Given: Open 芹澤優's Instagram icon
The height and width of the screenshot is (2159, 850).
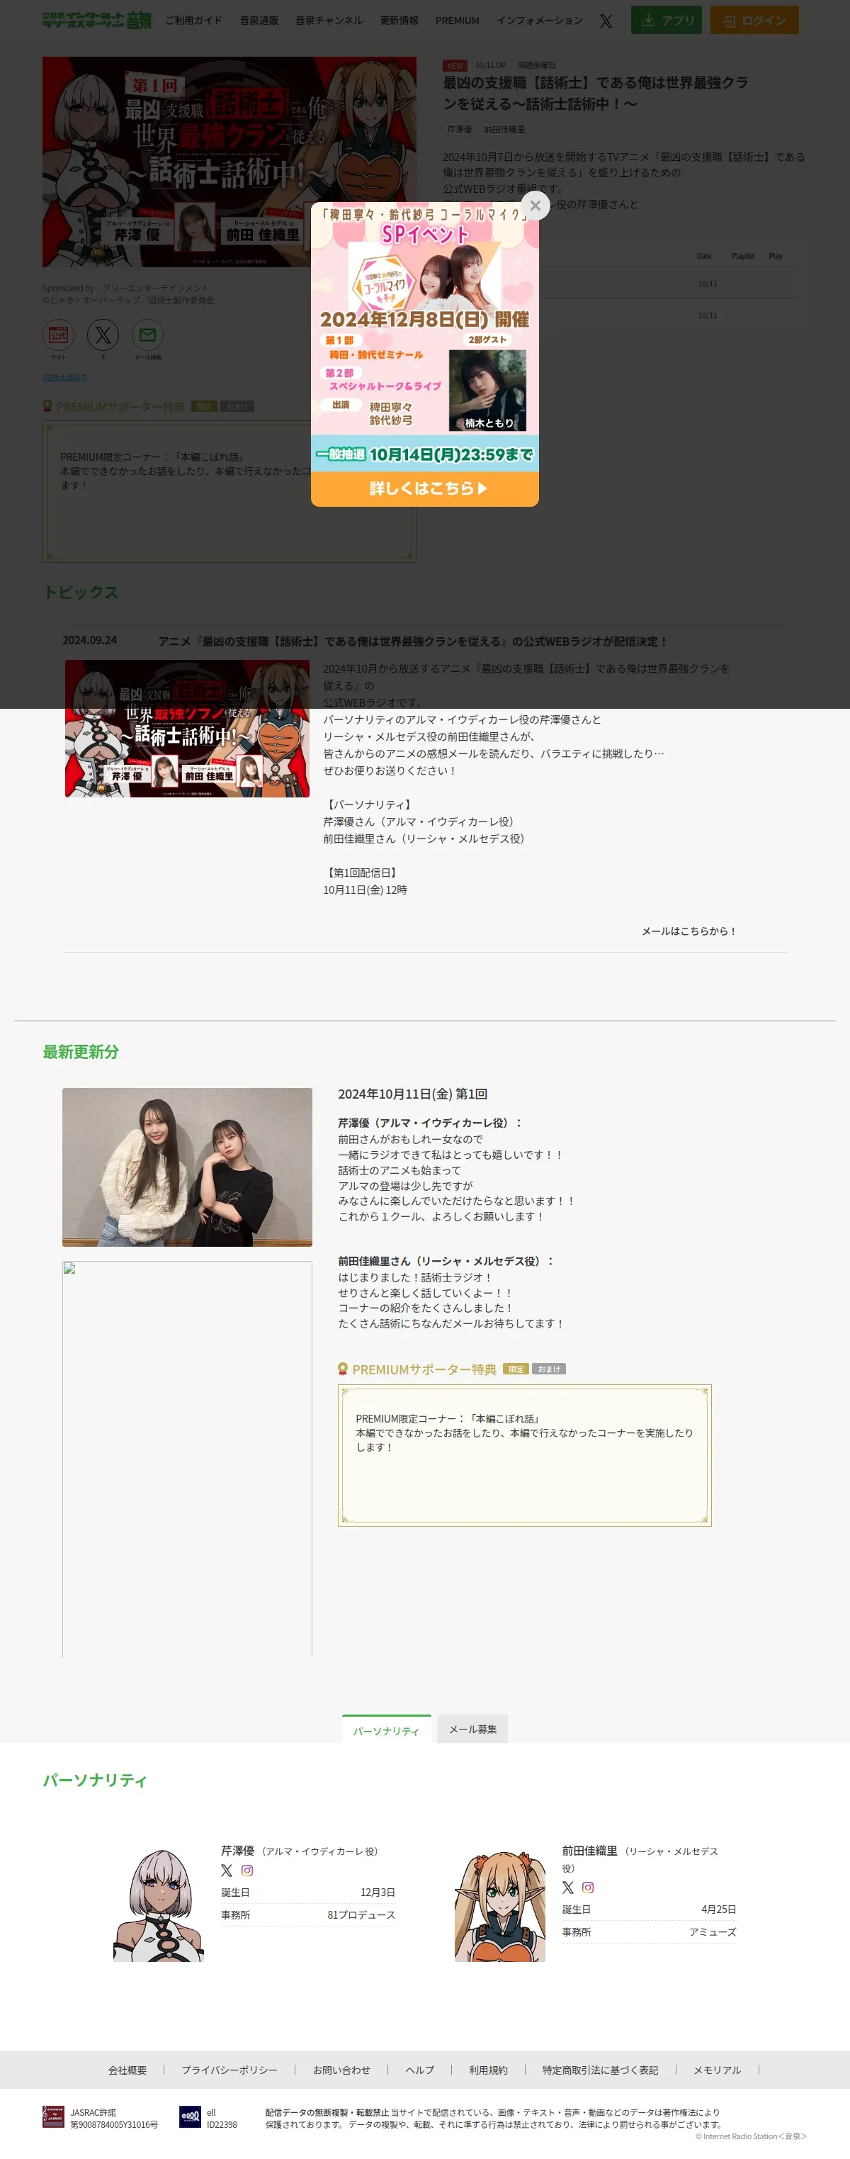Looking at the screenshot, I should (247, 1870).
